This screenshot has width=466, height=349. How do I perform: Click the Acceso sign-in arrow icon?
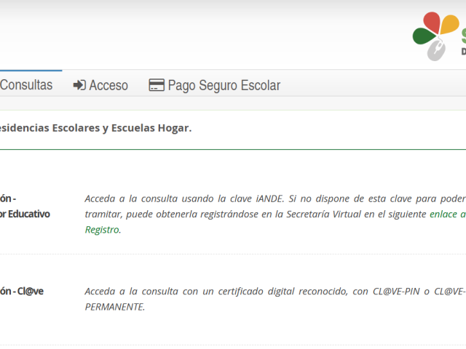[x=79, y=86]
